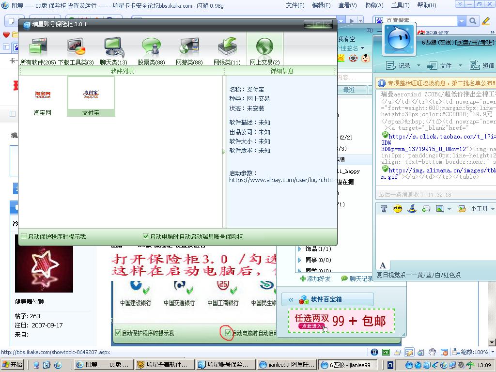Switch to jianlee99-阿里旺旺 taskbar item
The height and width of the screenshot is (372, 496).
(287, 365)
